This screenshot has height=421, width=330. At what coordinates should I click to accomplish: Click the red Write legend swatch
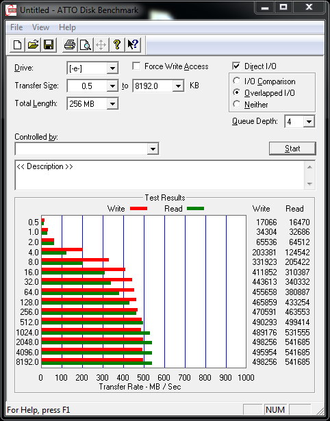click(x=138, y=209)
